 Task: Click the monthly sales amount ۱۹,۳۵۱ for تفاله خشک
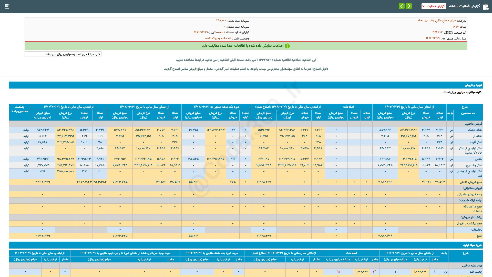click(193, 130)
